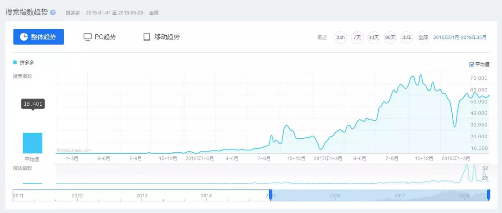Choose the 30天 time range
The height and width of the screenshot is (213, 502).
click(374, 38)
